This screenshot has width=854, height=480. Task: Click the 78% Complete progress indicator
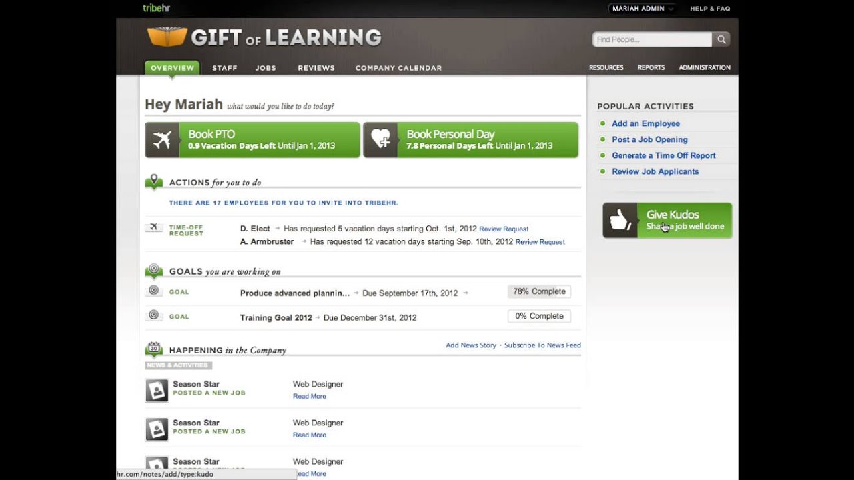539,291
